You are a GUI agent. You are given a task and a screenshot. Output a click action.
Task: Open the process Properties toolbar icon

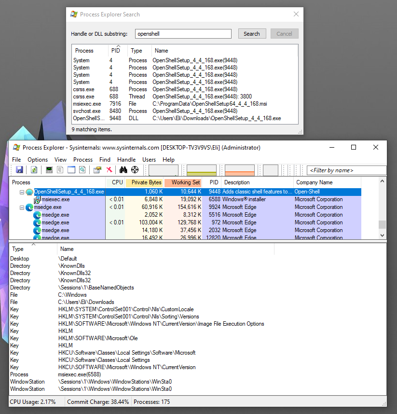(97, 170)
